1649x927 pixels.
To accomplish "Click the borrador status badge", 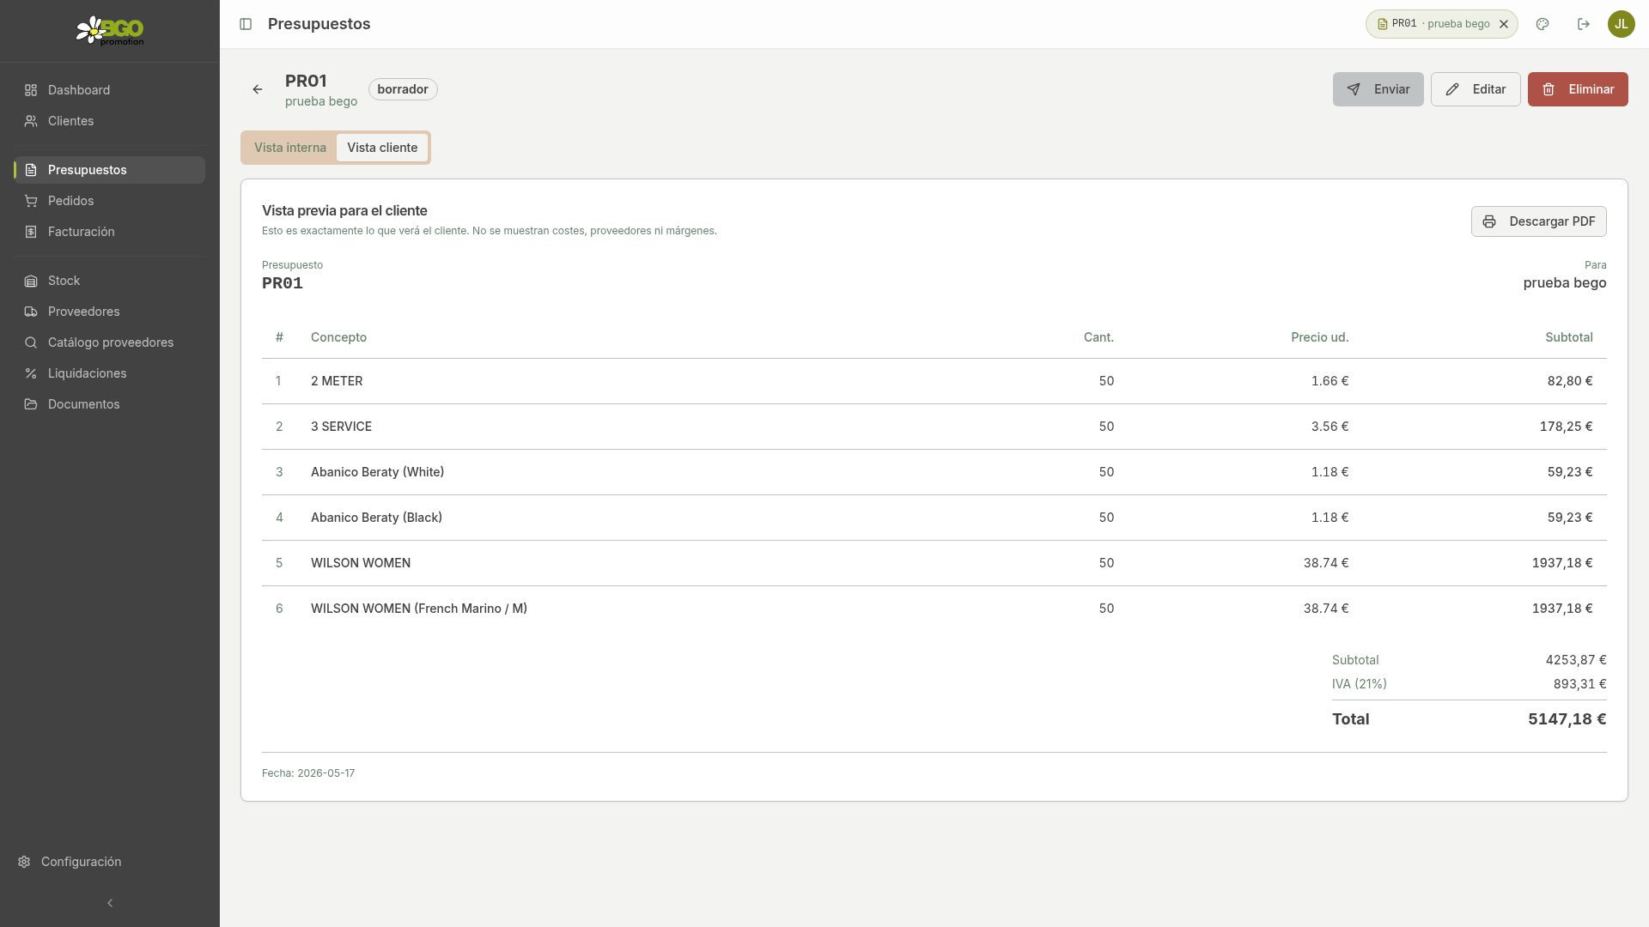I will (x=403, y=89).
